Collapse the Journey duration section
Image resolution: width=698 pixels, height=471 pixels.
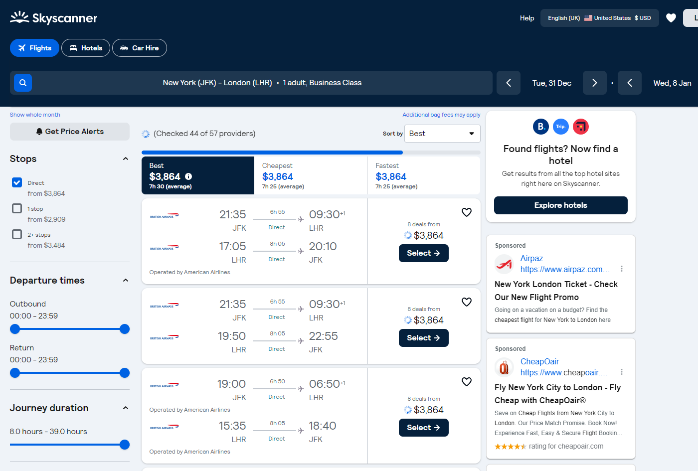coord(126,408)
